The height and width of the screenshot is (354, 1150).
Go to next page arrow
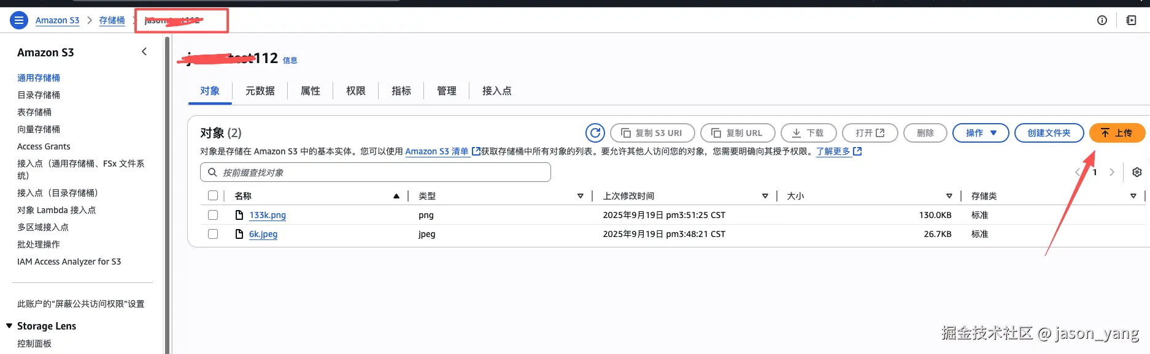tap(1111, 172)
